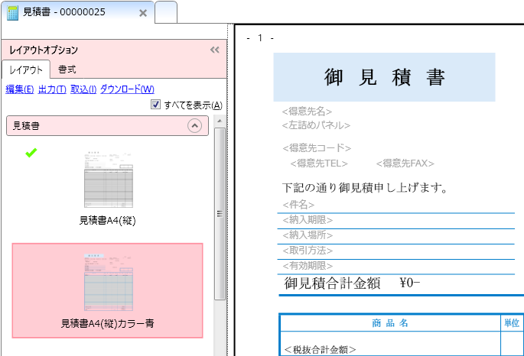This screenshot has height=356, width=524.
Task: Switch to the 書式 tab
Action: point(67,70)
